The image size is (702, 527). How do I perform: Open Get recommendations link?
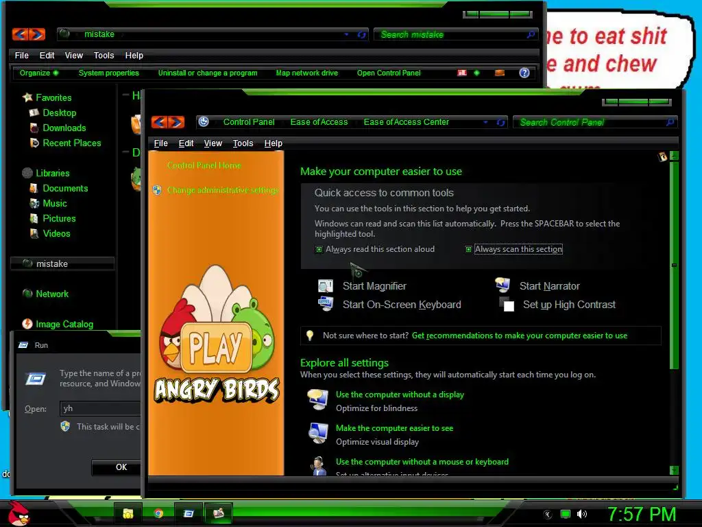point(520,336)
